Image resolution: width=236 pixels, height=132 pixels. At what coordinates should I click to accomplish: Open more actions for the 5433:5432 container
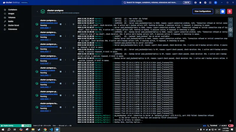tap(65, 72)
